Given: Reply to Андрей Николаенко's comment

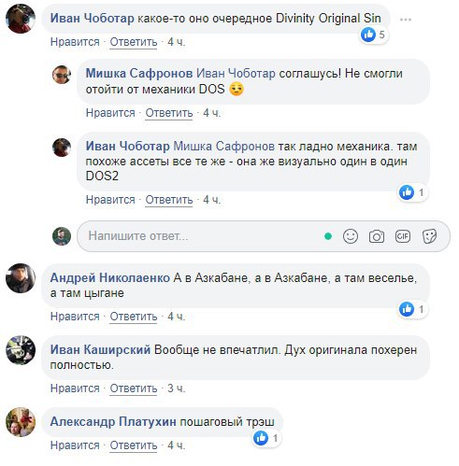Looking at the screenshot, I should tap(134, 317).
